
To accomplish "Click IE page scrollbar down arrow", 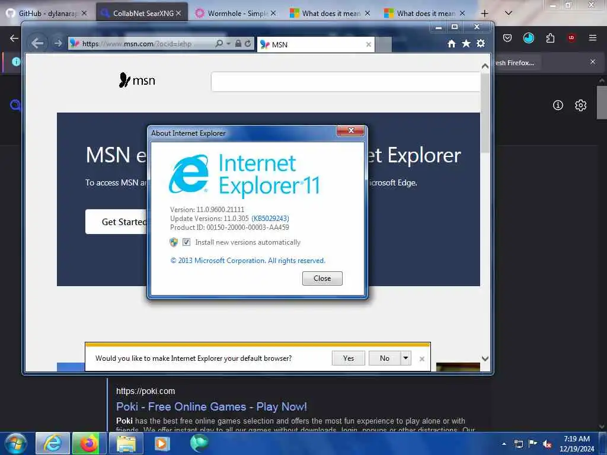I will 485,358.
